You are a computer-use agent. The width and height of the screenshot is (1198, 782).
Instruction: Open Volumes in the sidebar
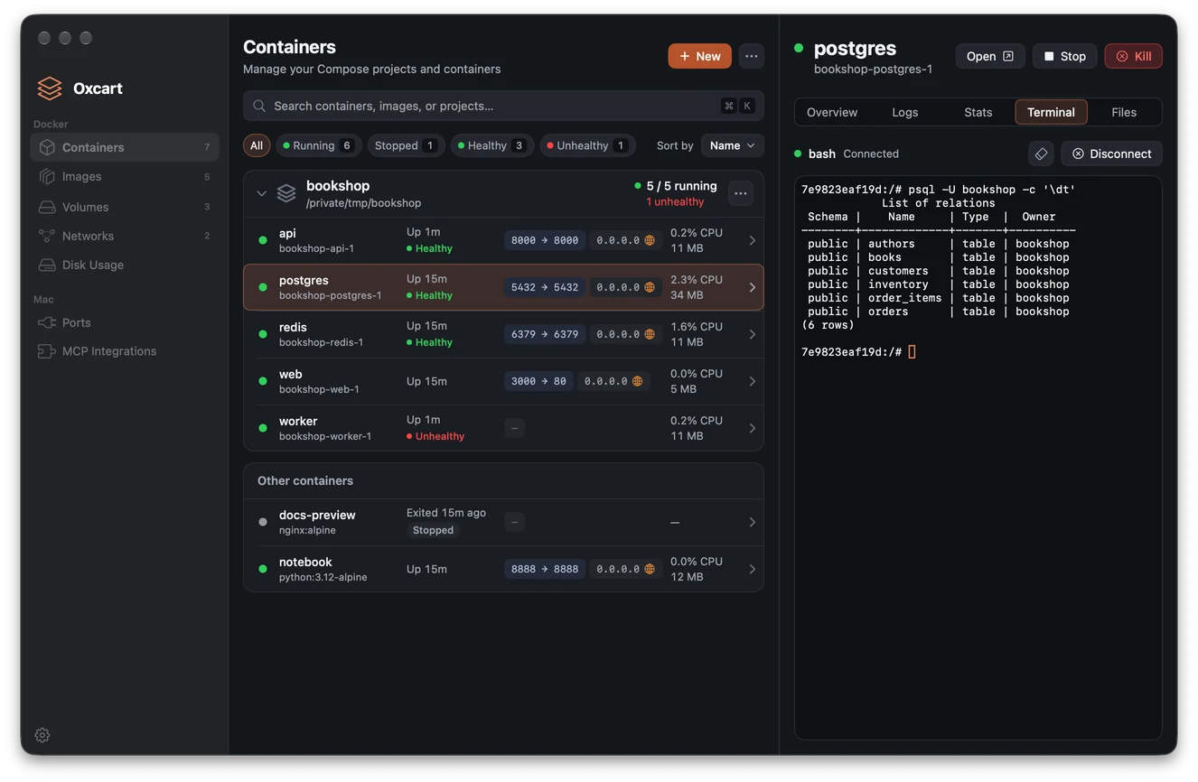(125, 207)
